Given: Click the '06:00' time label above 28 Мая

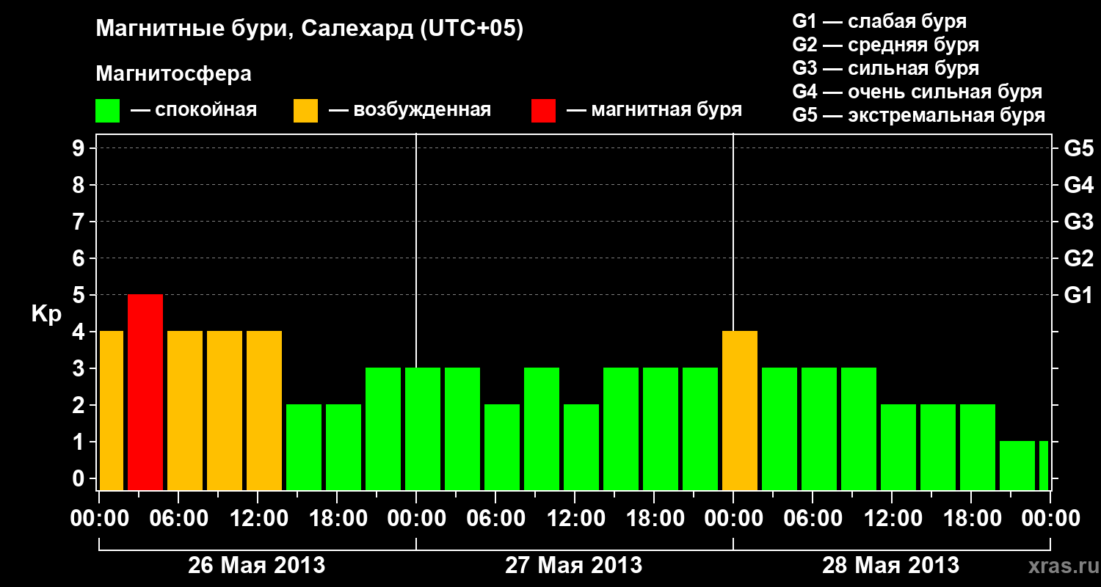Looking at the screenshot, I should tap(813, 519).
